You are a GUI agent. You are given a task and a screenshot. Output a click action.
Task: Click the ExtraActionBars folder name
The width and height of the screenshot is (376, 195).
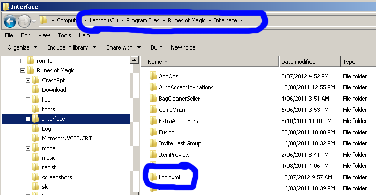point(179,121)
